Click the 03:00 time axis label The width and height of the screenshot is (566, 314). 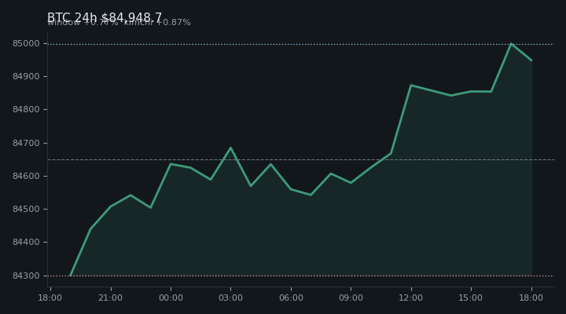230,298
